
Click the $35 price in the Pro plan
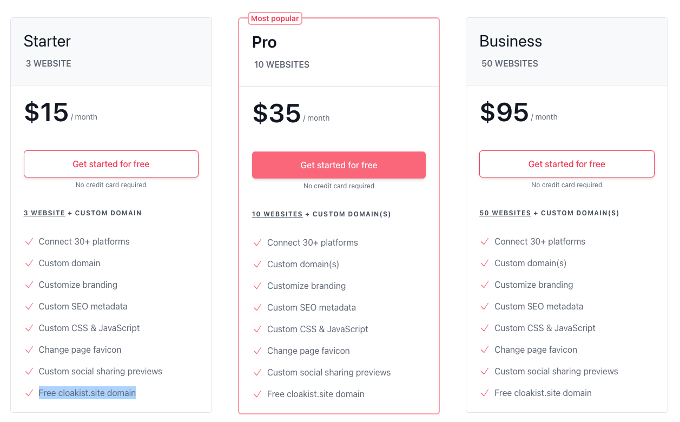[276, 114]
